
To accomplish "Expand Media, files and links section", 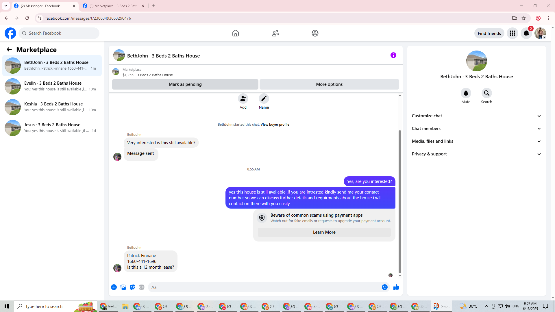I will point(477,141).
